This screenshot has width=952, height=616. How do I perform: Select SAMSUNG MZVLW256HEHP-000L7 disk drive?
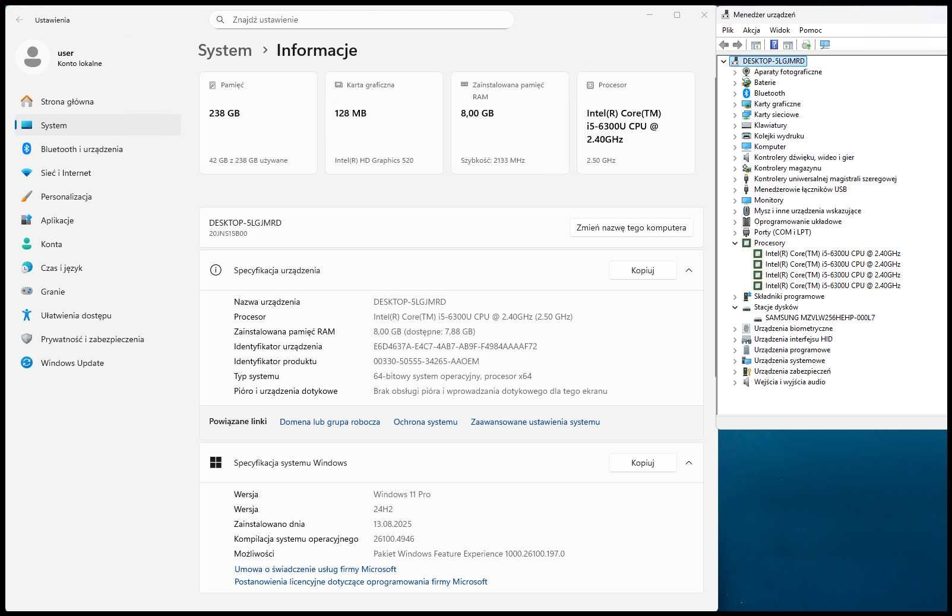[x=820, y=318]
